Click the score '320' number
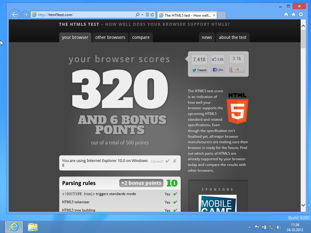This screenshot has width=311, height=233. coord(120,89)
